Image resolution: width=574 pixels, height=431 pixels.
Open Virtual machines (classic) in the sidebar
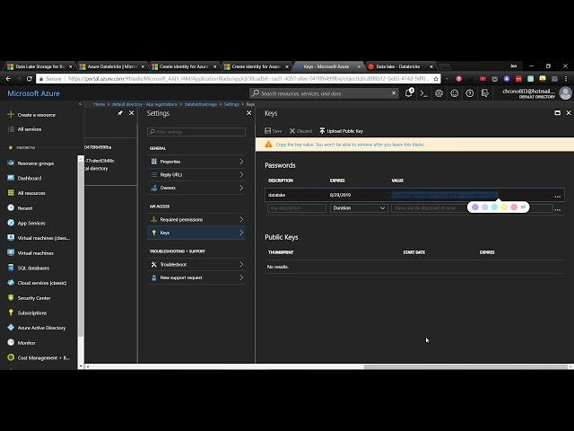tap(44, 238)
